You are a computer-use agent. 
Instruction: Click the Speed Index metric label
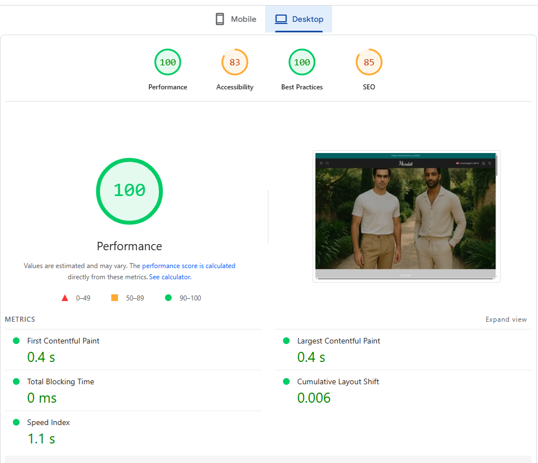(x=49, y=422)
